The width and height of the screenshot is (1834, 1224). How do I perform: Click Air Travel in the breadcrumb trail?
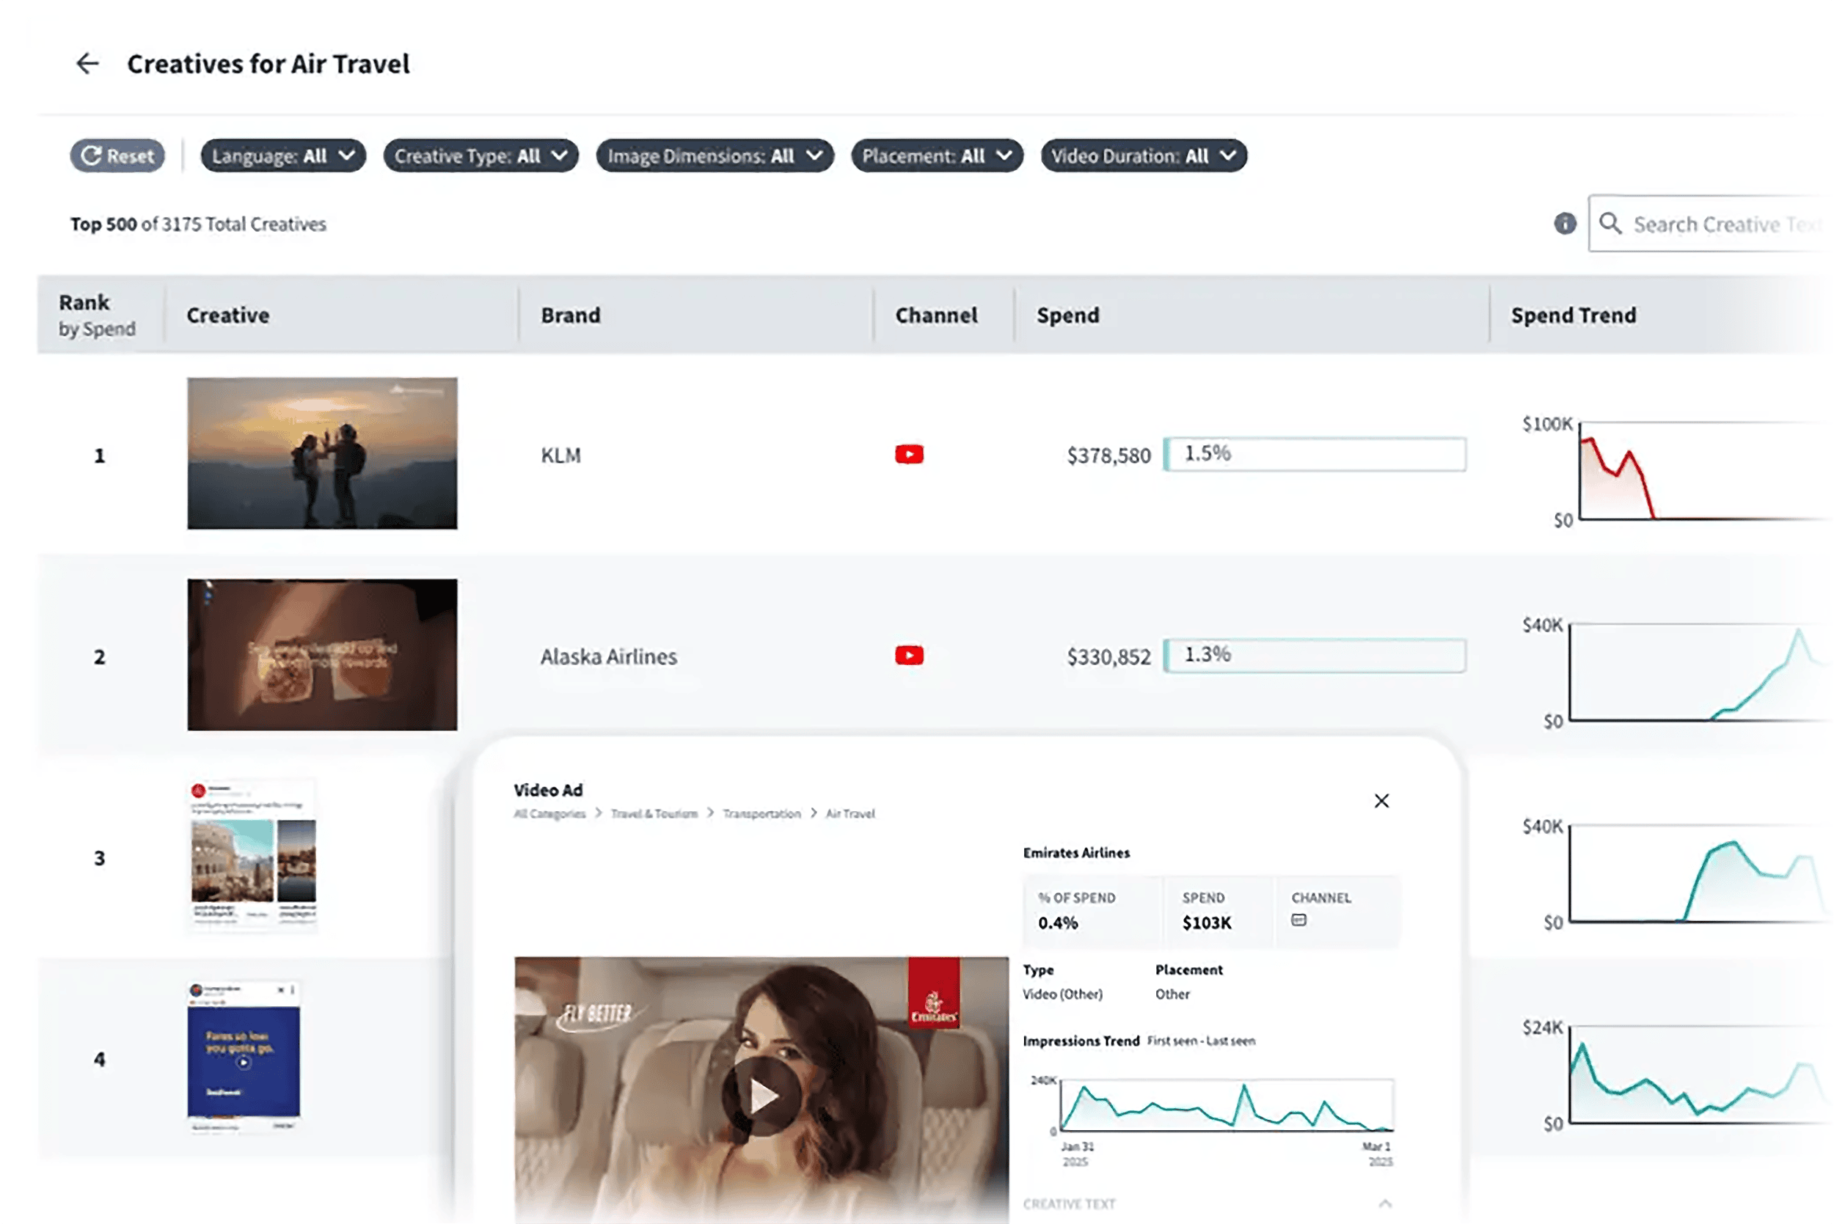tap(850, 813)
